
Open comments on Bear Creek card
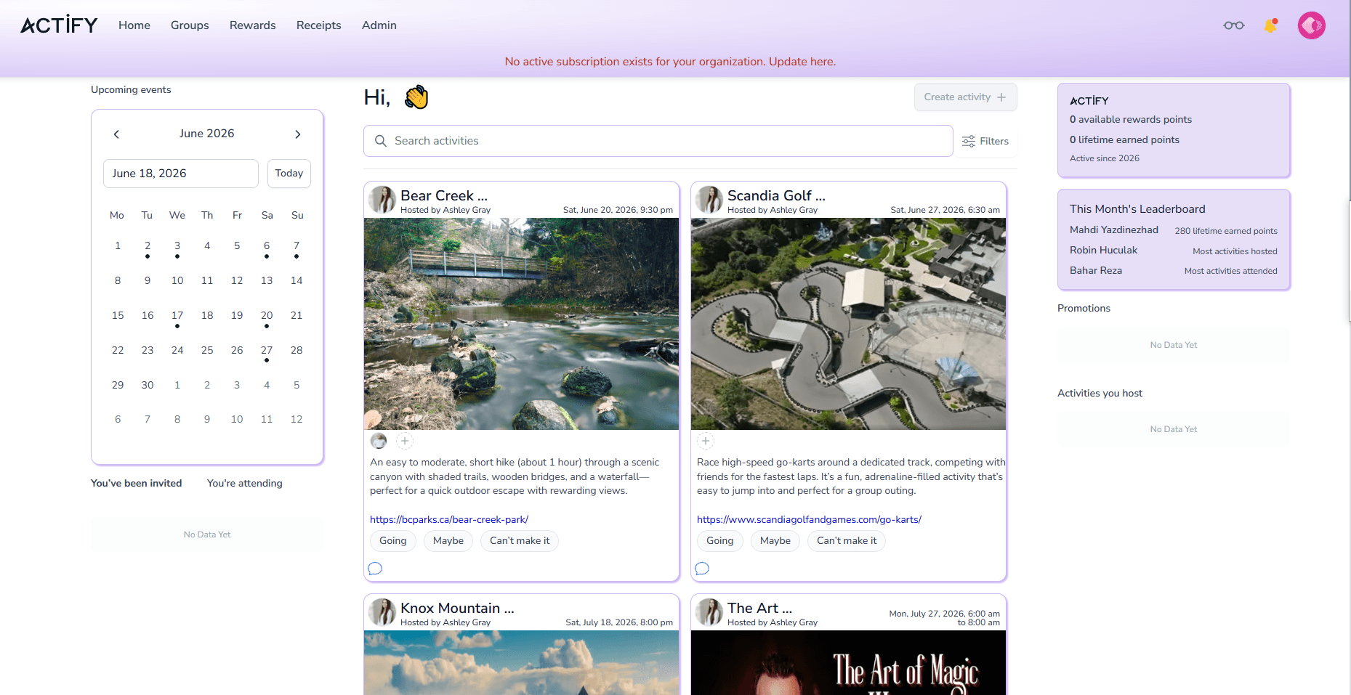click(375, 569)
